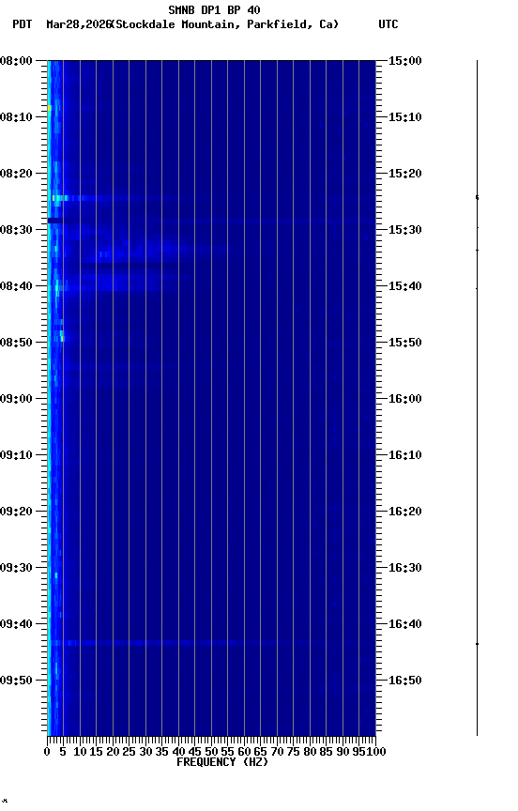Click the 100 Hz frequency axis label
This screenshot has width=518, height=811.
(376, 752)
